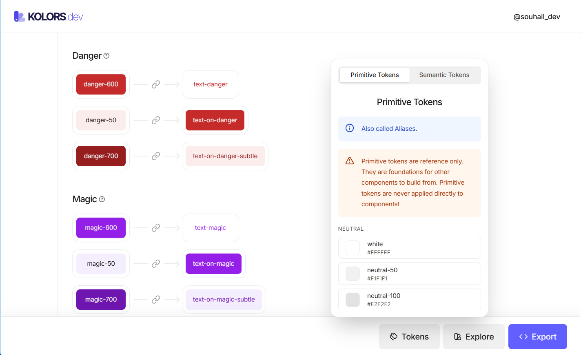
Task: Click the KOLORS.dev logo icon
Action: 19,16
